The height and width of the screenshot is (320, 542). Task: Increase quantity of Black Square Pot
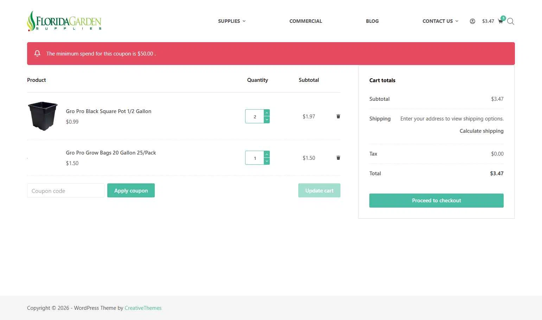(267, 113)
